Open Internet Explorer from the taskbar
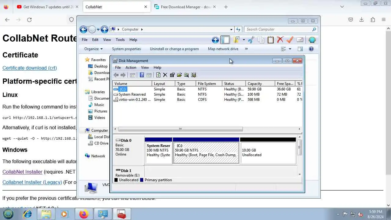 (x=27, y=214)
